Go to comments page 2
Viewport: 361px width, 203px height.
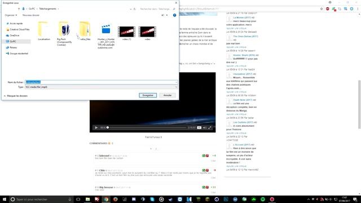click(x=156, y=149)
